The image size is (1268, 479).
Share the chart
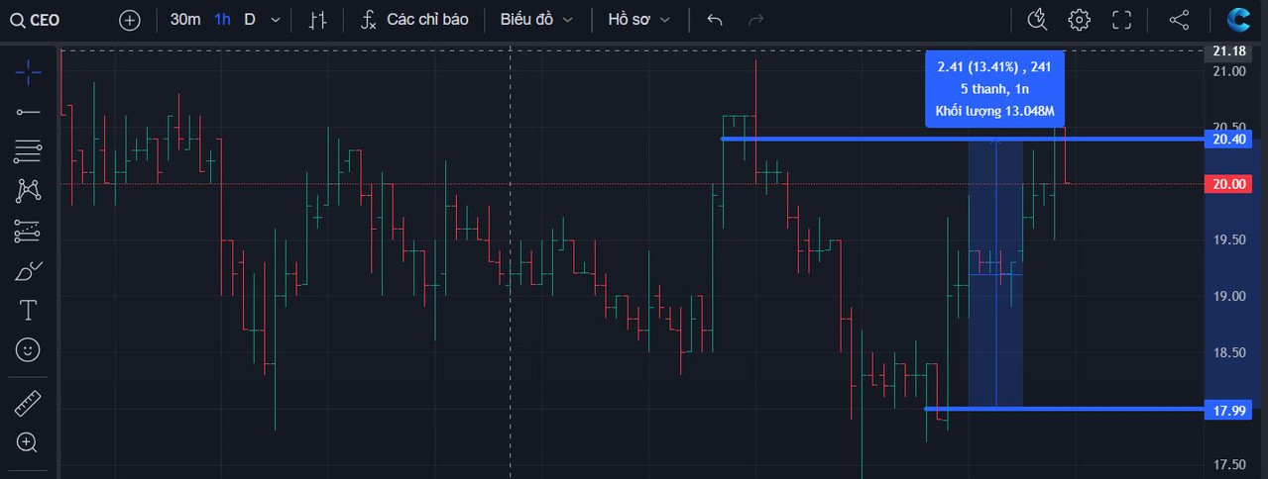1179,19
